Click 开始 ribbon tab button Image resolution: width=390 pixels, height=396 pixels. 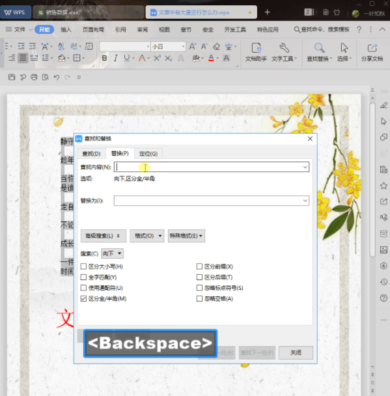click(x=44, y=29)
